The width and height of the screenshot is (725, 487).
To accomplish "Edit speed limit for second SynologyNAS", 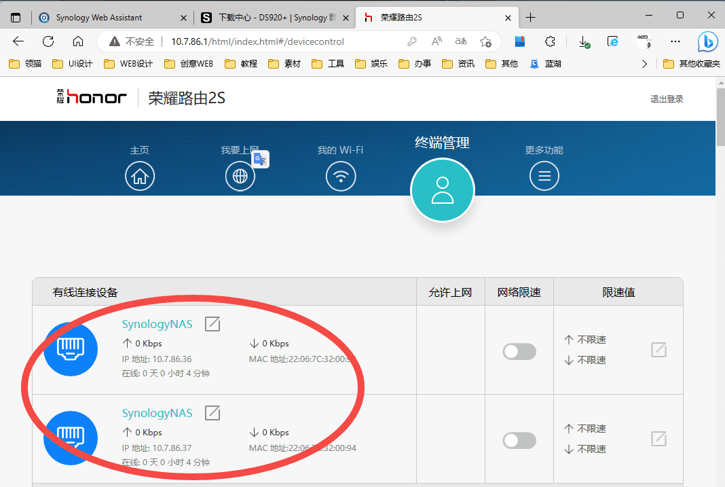I will coord(658,439).
